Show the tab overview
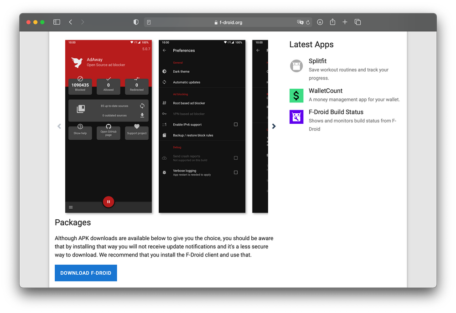456x313 pixels. click(x=358, y=22)
